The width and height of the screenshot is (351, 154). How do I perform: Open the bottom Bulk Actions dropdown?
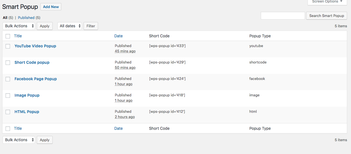19,140
